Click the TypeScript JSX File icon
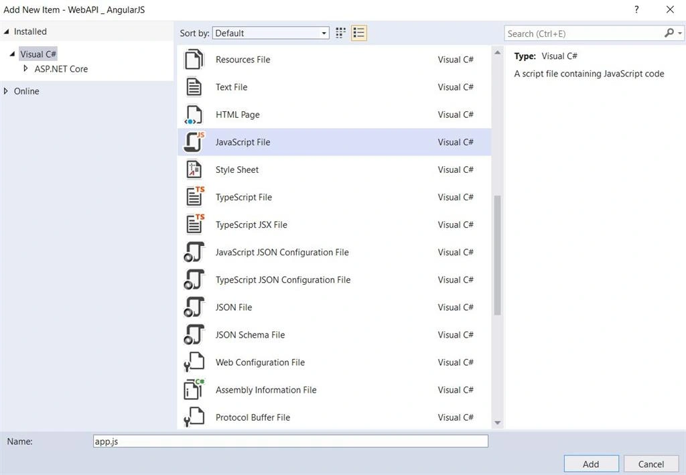This screenshot has height=475, width=686. 195,224
